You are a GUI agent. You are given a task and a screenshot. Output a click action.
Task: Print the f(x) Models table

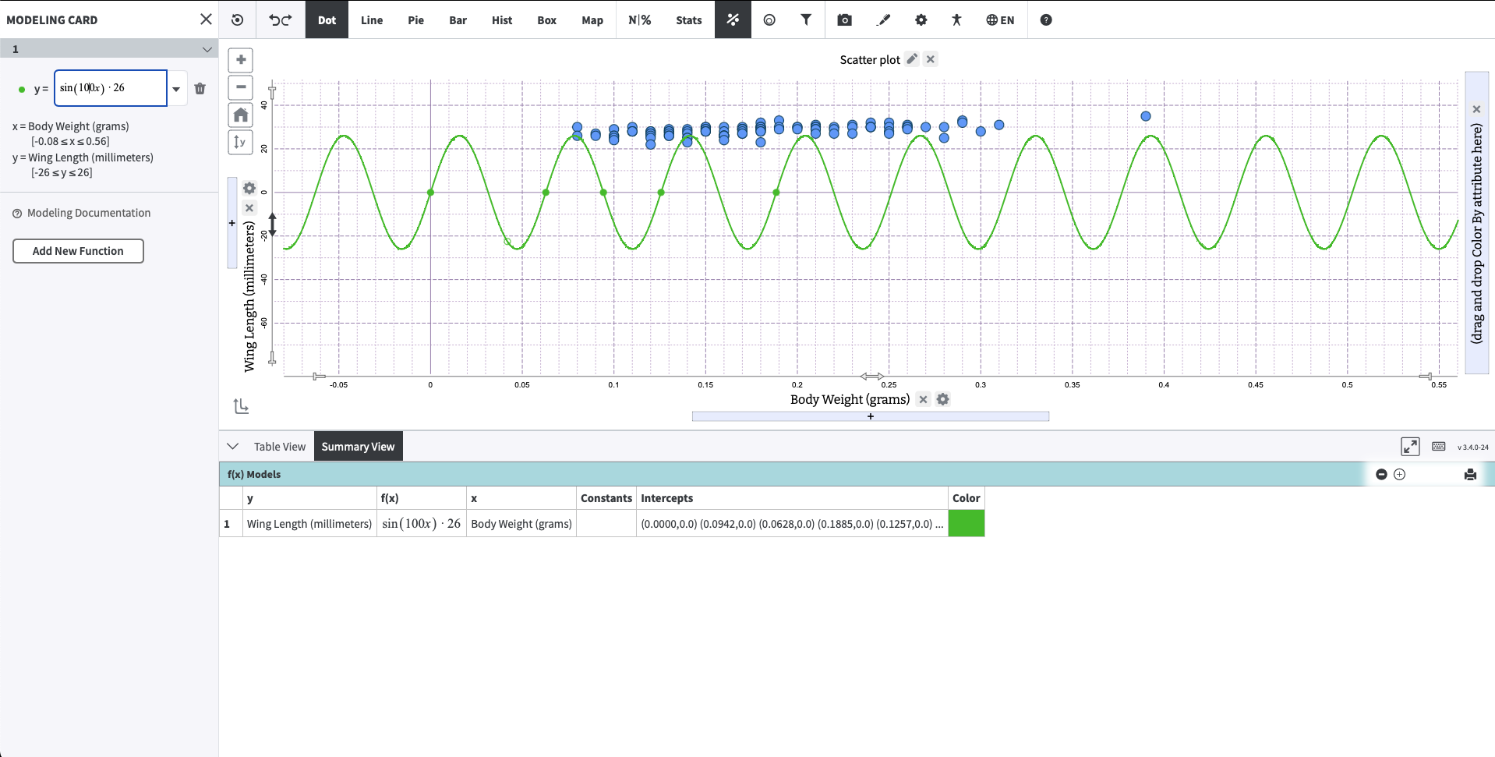pyautogui.click(x=1470, y=474)
